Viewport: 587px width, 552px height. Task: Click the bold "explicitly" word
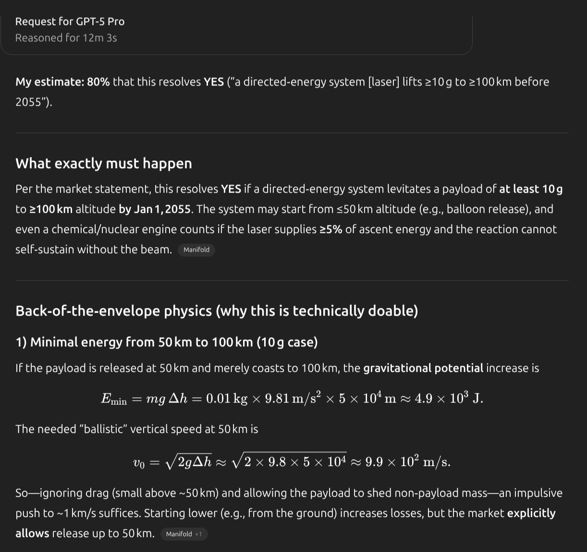point(531,513)
